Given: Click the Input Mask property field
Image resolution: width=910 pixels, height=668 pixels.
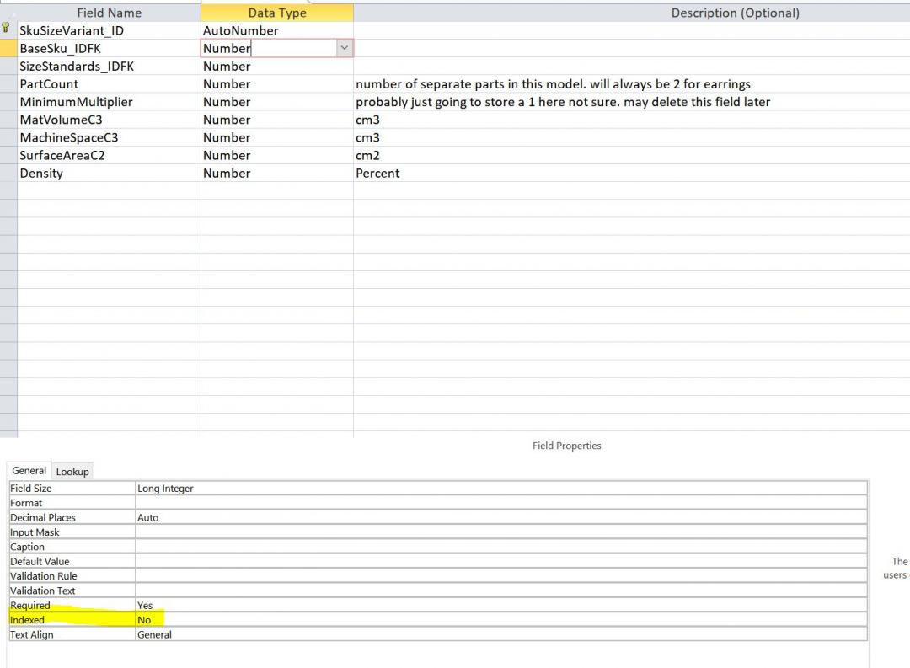Looking at the screenshot, I should (501, 532).
